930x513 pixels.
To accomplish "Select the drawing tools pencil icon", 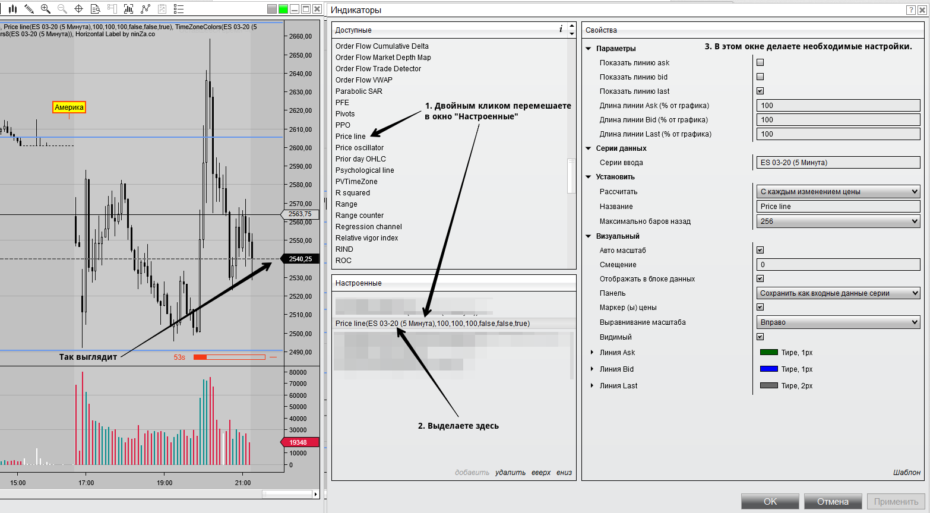I will tap(29, 9).
